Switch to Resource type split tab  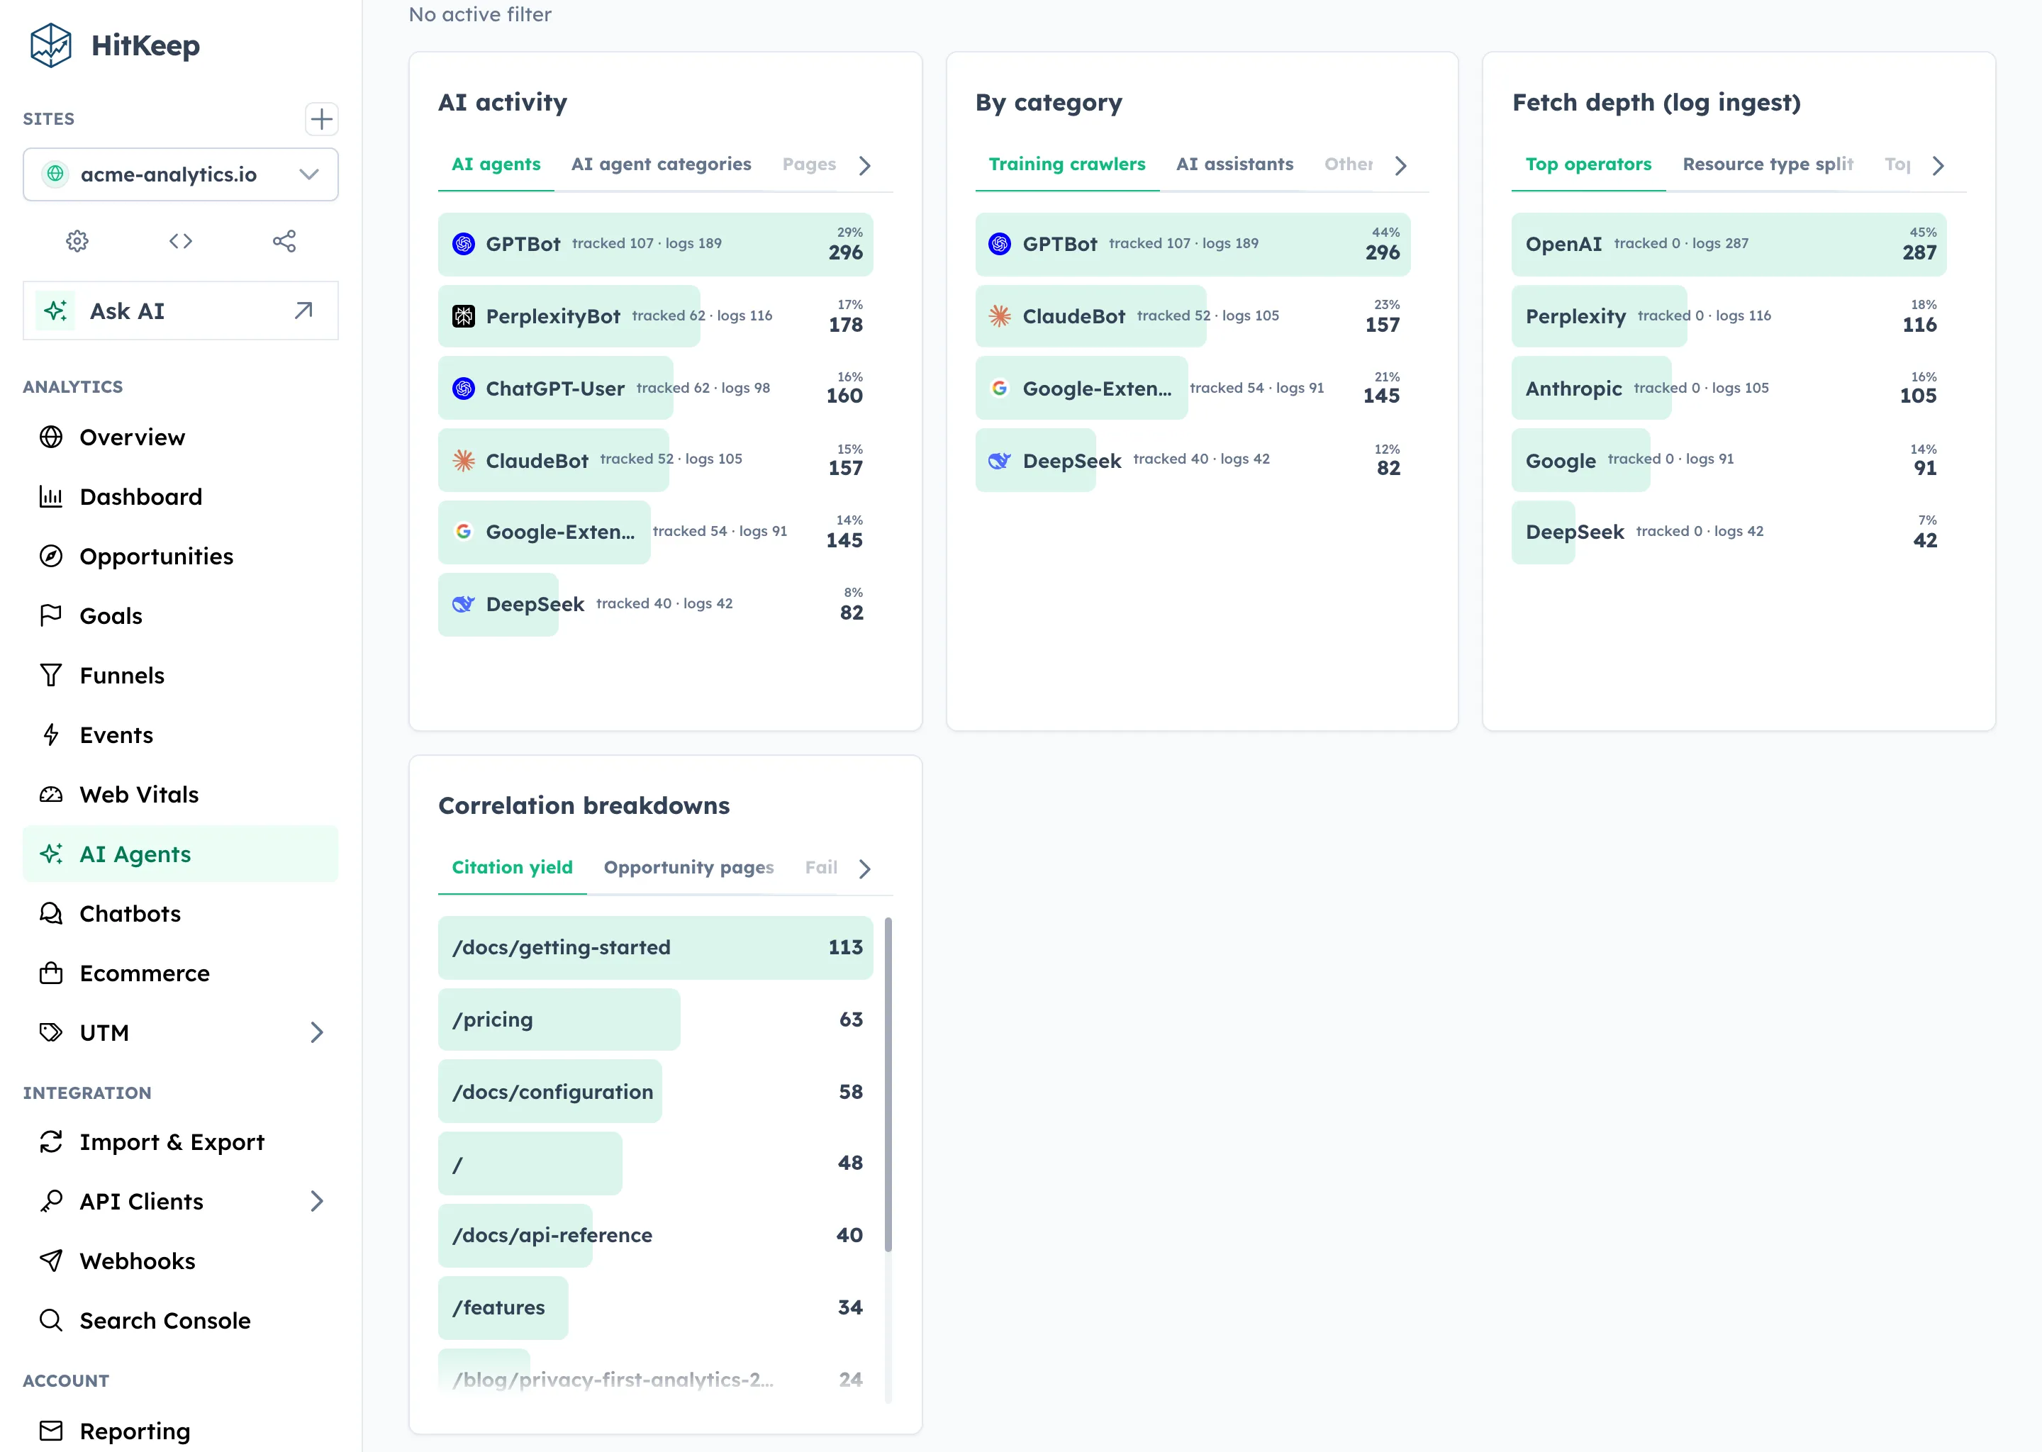pyautogui.click(x=1768, y=164)
